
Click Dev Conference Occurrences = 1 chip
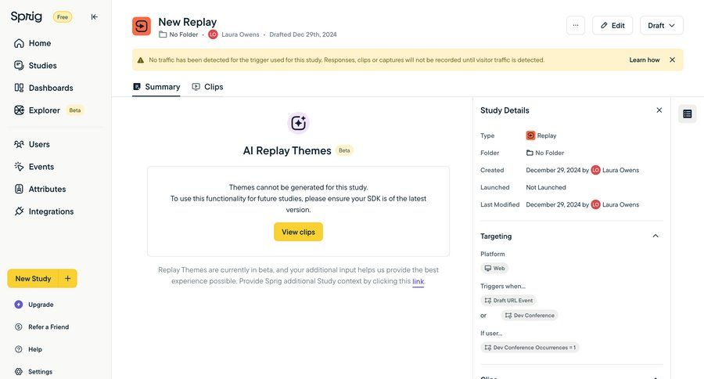pyautogui.click(x=530, y=348)
